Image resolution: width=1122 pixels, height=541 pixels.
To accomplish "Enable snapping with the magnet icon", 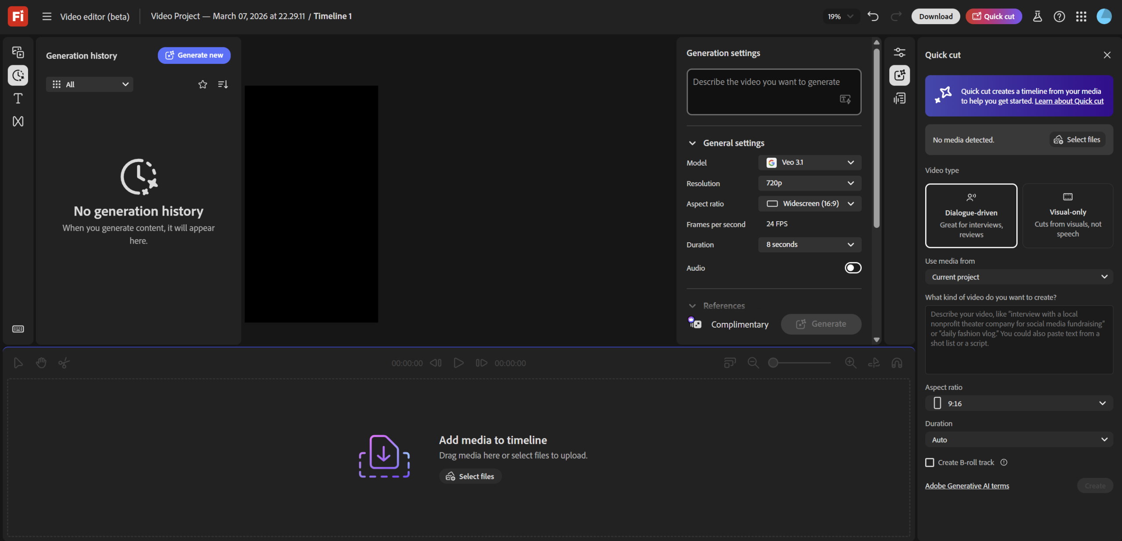I will (897, 363).
